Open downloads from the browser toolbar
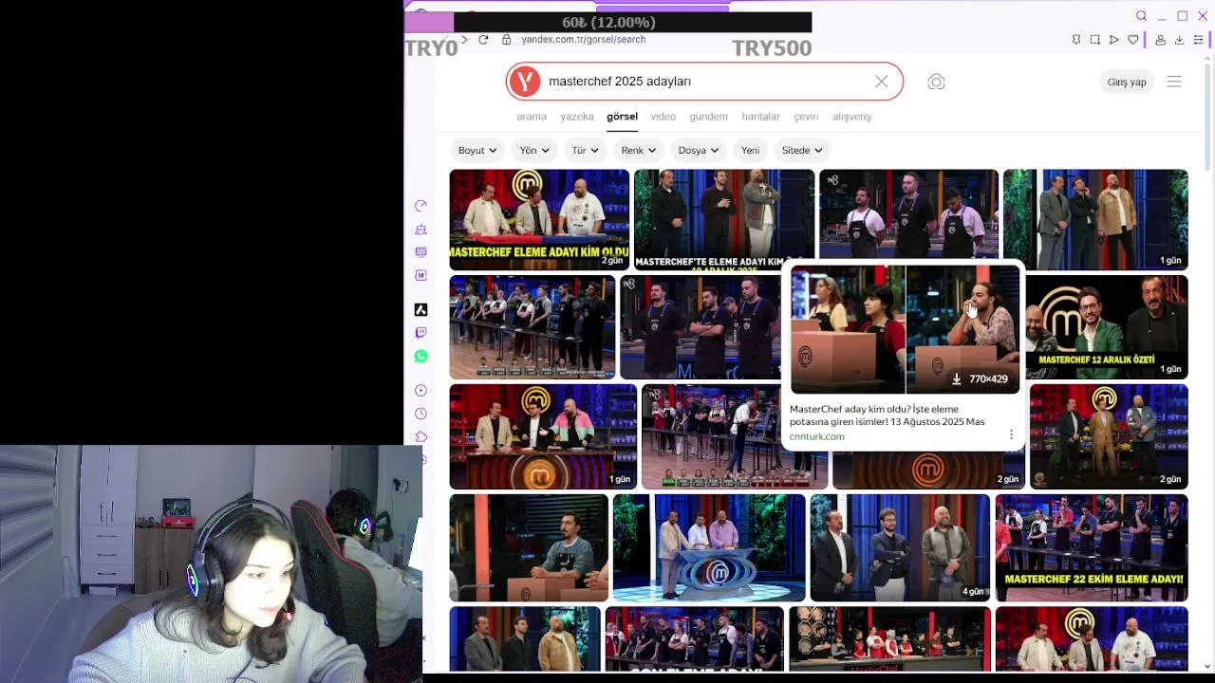1215x683 pixels. point(1179,40)
